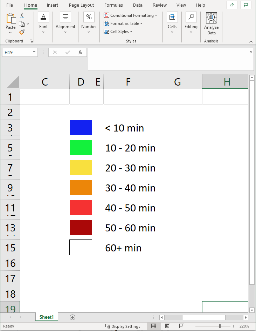Click the Insert Function fx icon
Viewport: 256px width, 331px height.
click(x=80, y=52)
